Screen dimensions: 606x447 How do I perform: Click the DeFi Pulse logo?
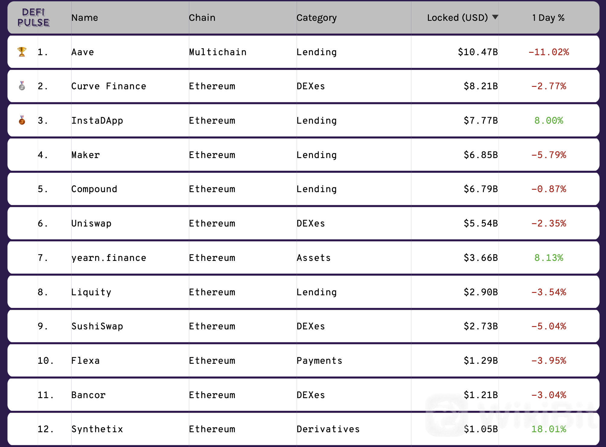click(x=33, y=17)
